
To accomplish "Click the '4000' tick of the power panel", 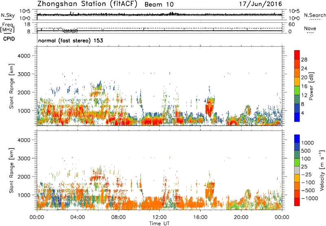I will coord(24,56).
